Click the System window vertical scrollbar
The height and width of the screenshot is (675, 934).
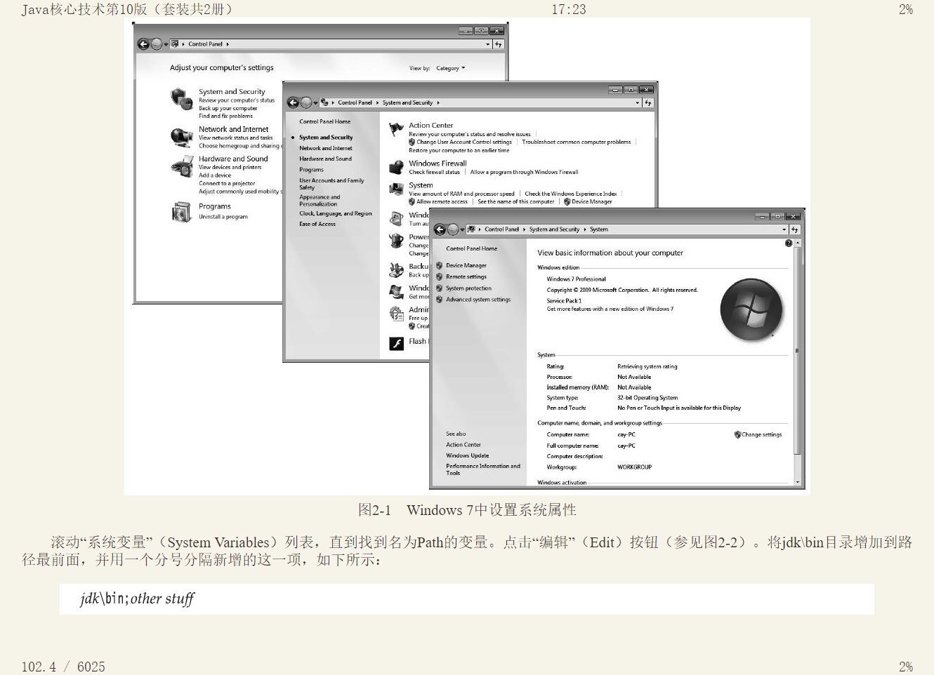(x=797, y=351)
